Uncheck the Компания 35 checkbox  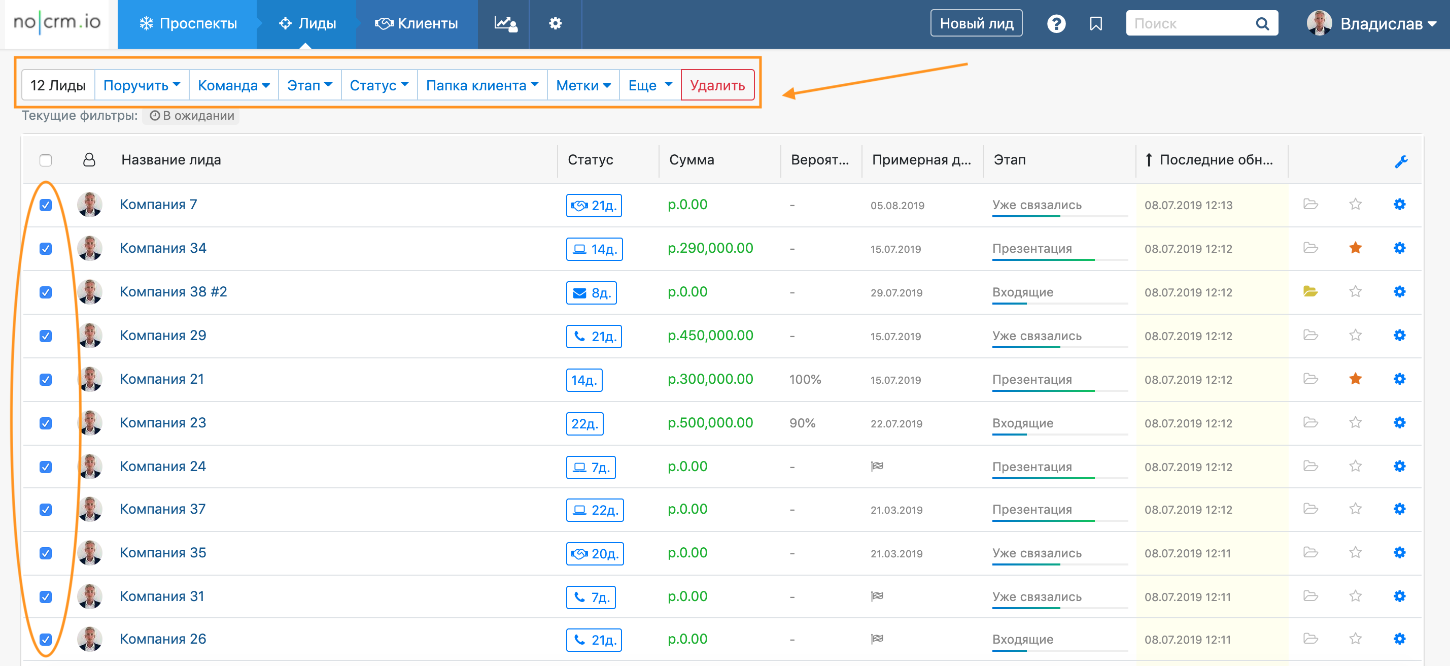pos(46,553)
